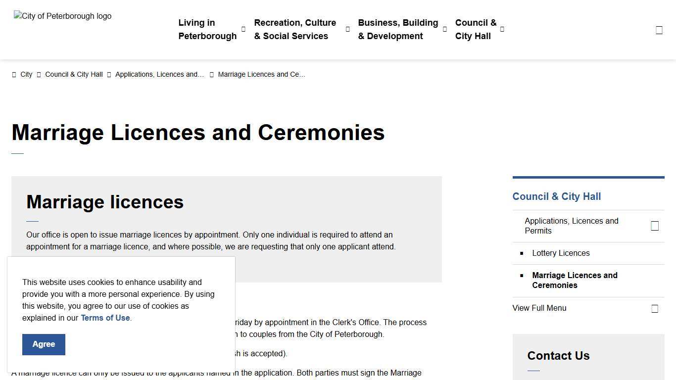The width and height of the screenshot is (676, 380).
Task: Open the site search icon
Action: (x=659, y=29)
